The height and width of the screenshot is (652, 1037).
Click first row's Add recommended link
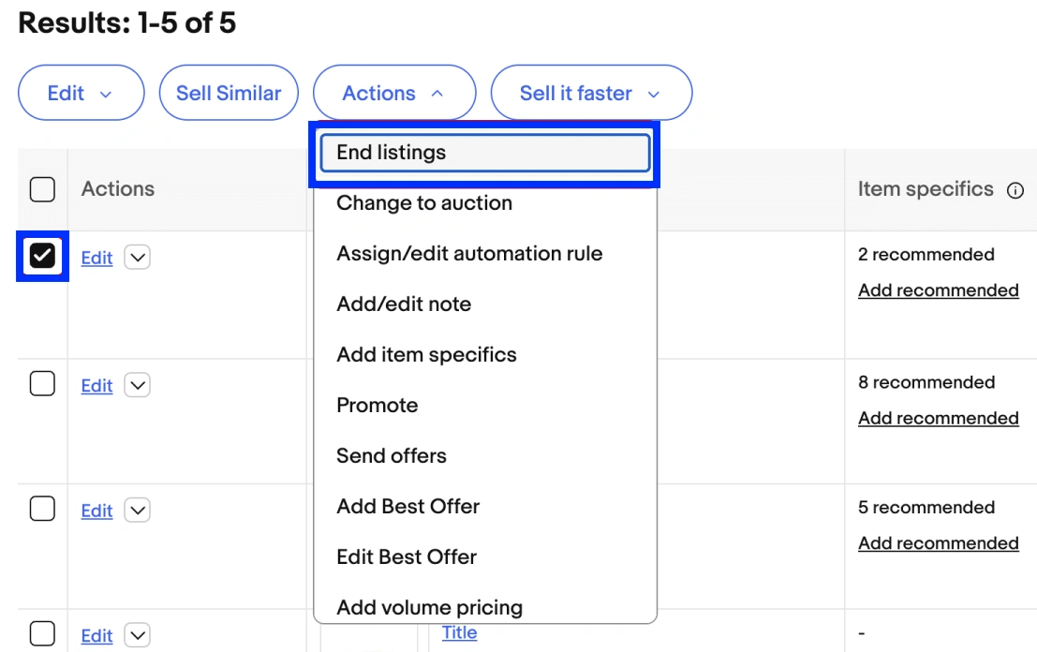tap(938, 290)
